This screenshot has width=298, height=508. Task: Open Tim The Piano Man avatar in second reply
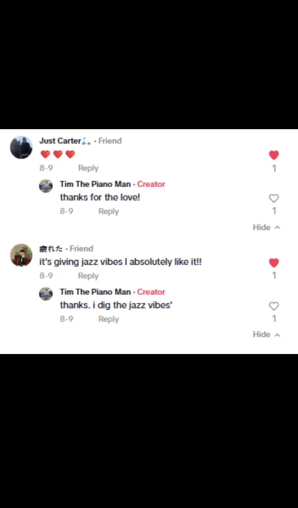coord(46,294)
